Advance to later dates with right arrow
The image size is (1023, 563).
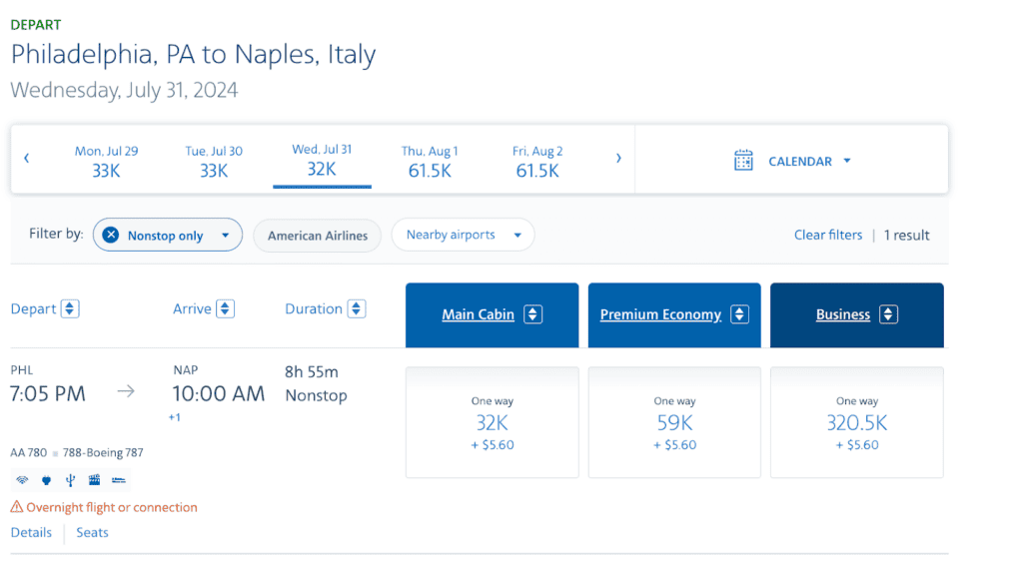[618, 158]
